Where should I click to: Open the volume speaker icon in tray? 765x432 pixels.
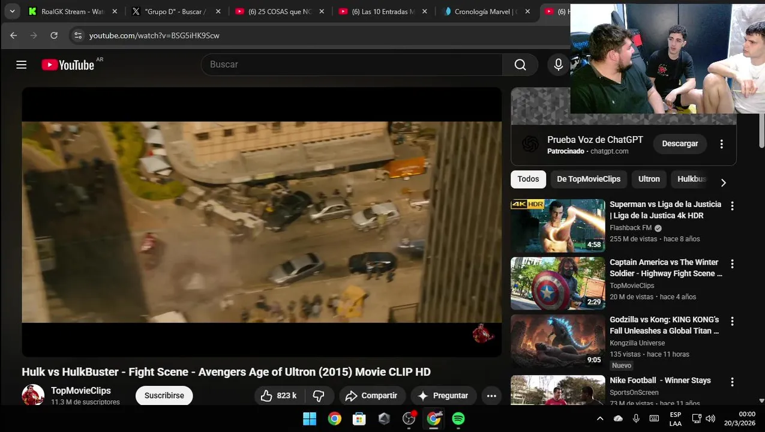tap(710, 418)
